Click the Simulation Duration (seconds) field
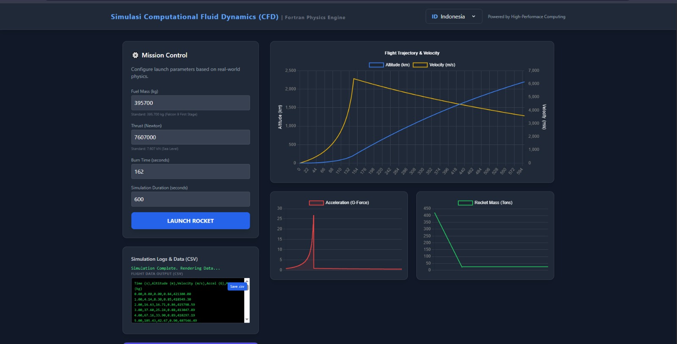 point(190,199)
